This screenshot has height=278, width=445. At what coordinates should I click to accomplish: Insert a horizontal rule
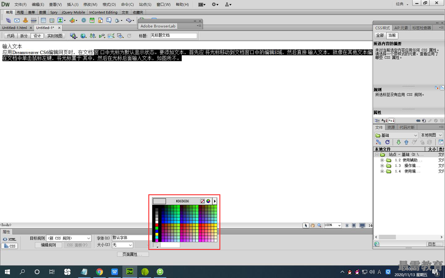click(34, 20)
